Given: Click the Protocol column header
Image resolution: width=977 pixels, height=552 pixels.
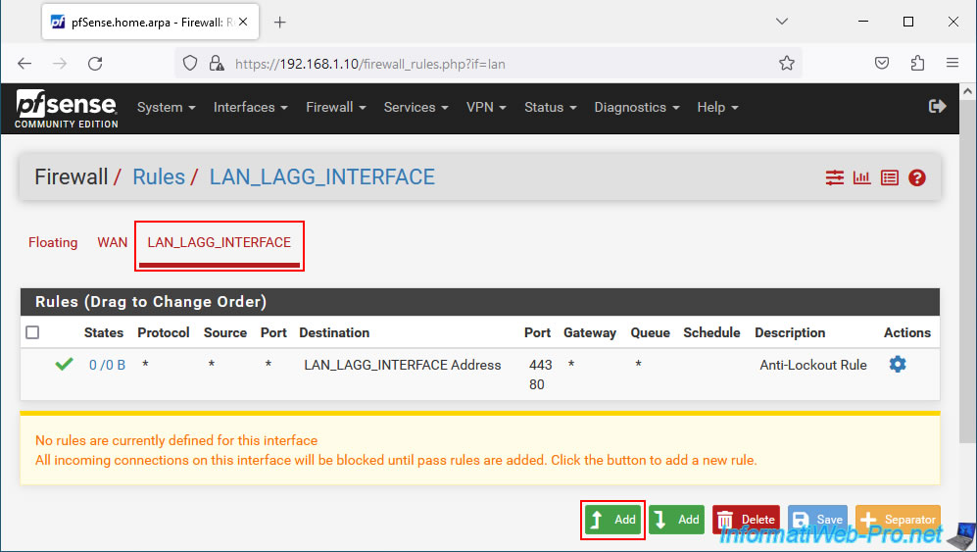Looking at the screenshot, I should (x=164, y=332).
